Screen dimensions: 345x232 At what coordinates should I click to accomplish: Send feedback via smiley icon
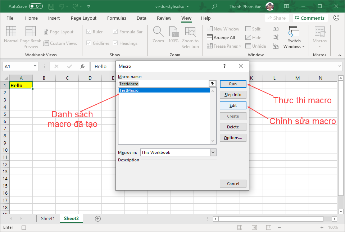(336, 18)
